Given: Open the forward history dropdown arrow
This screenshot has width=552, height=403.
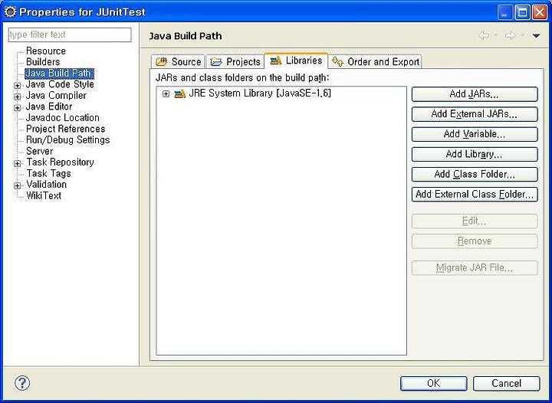Looking at the screenshot, I should [x=522, y=35].
